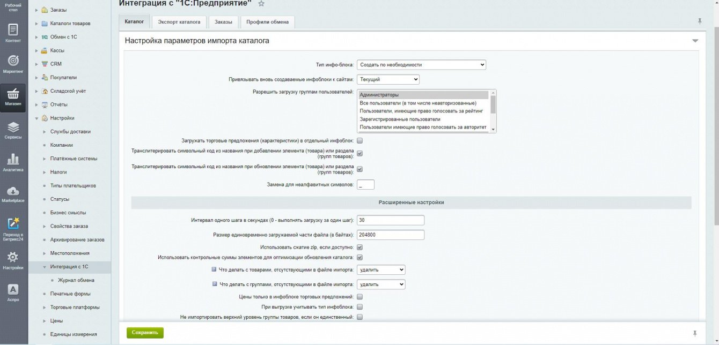719x345 pixels.
Task: Add page to favorites with star icon
Action: coord(261,3)
